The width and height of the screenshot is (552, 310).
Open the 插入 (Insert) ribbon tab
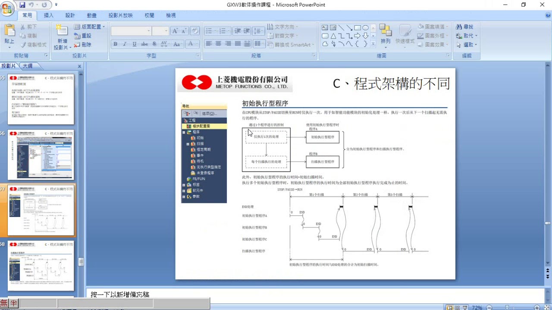49,15
